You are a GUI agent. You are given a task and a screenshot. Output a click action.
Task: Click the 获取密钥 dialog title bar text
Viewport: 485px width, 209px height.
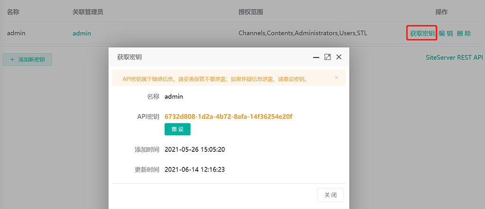(129, 57)
